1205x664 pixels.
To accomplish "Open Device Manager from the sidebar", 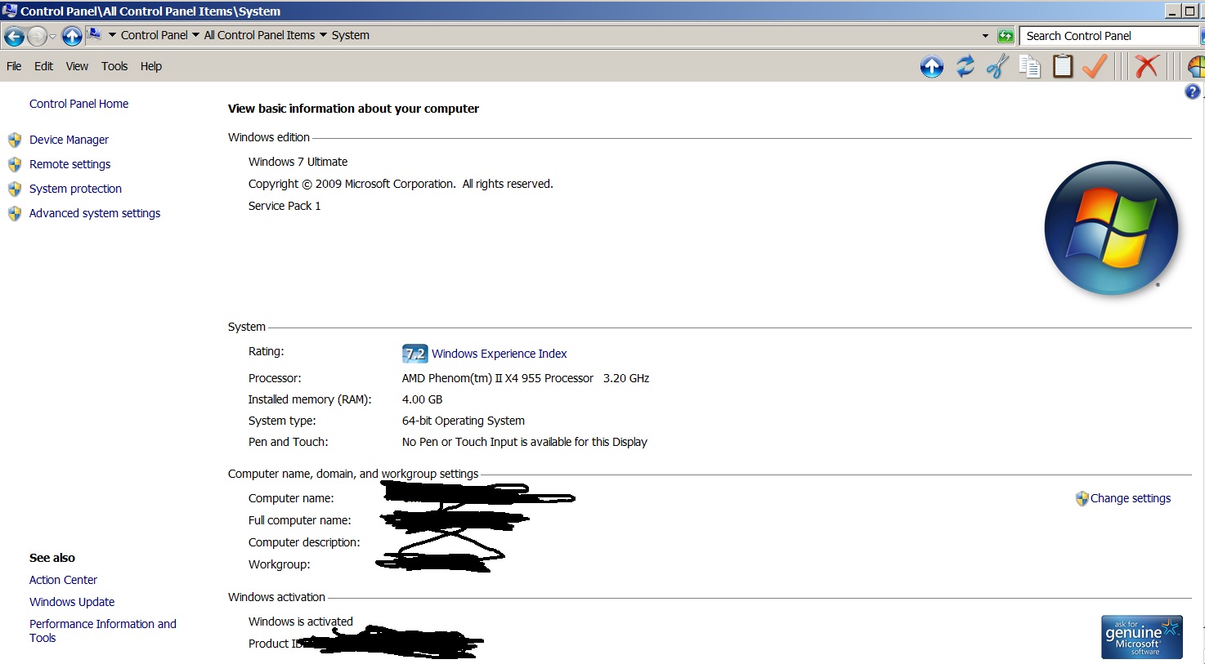I will (x=69, y=140).
